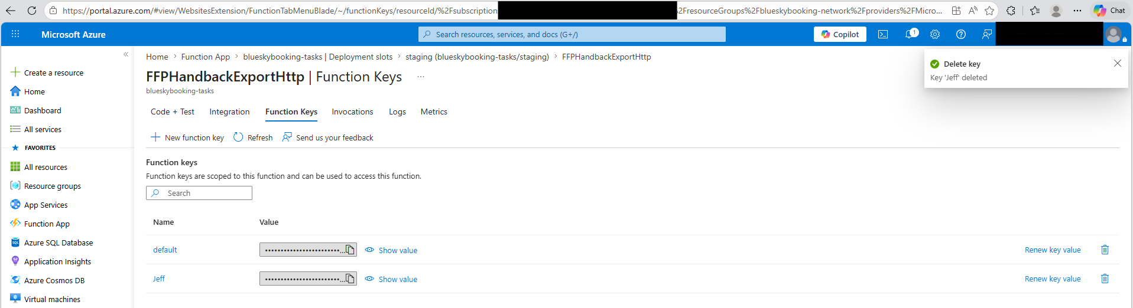1133x308 pixels.
Task: Open App Services in sidebar
Action: click(39, 205)
